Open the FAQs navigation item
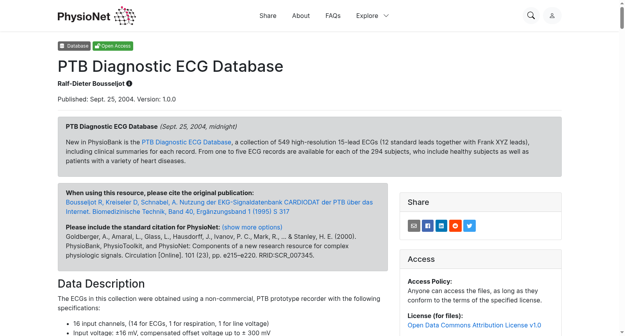 tap(333, 16)
